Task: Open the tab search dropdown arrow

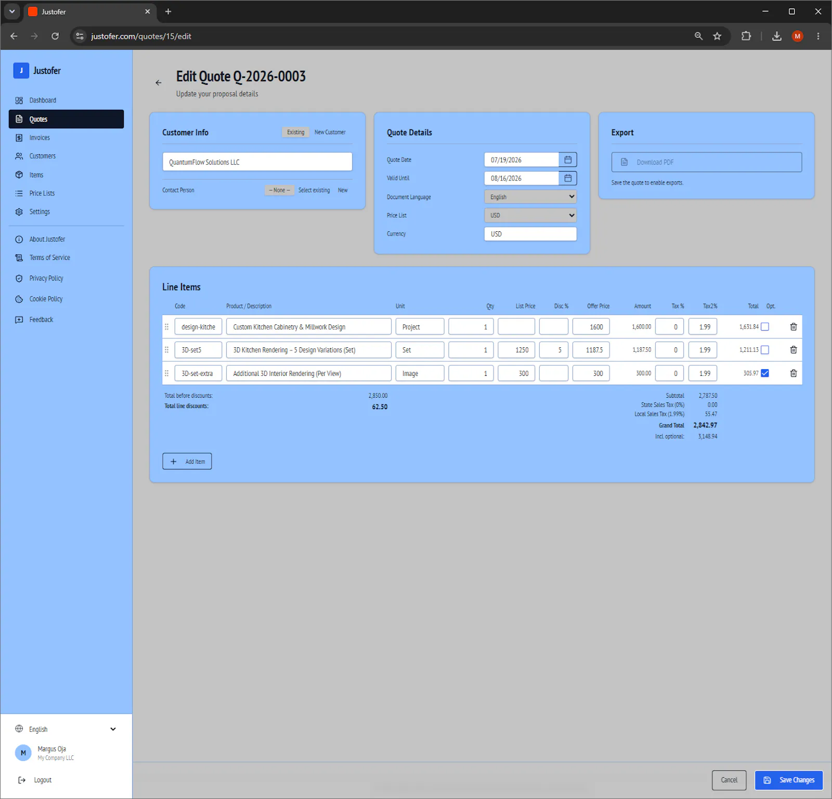Action: click(11, 11)
